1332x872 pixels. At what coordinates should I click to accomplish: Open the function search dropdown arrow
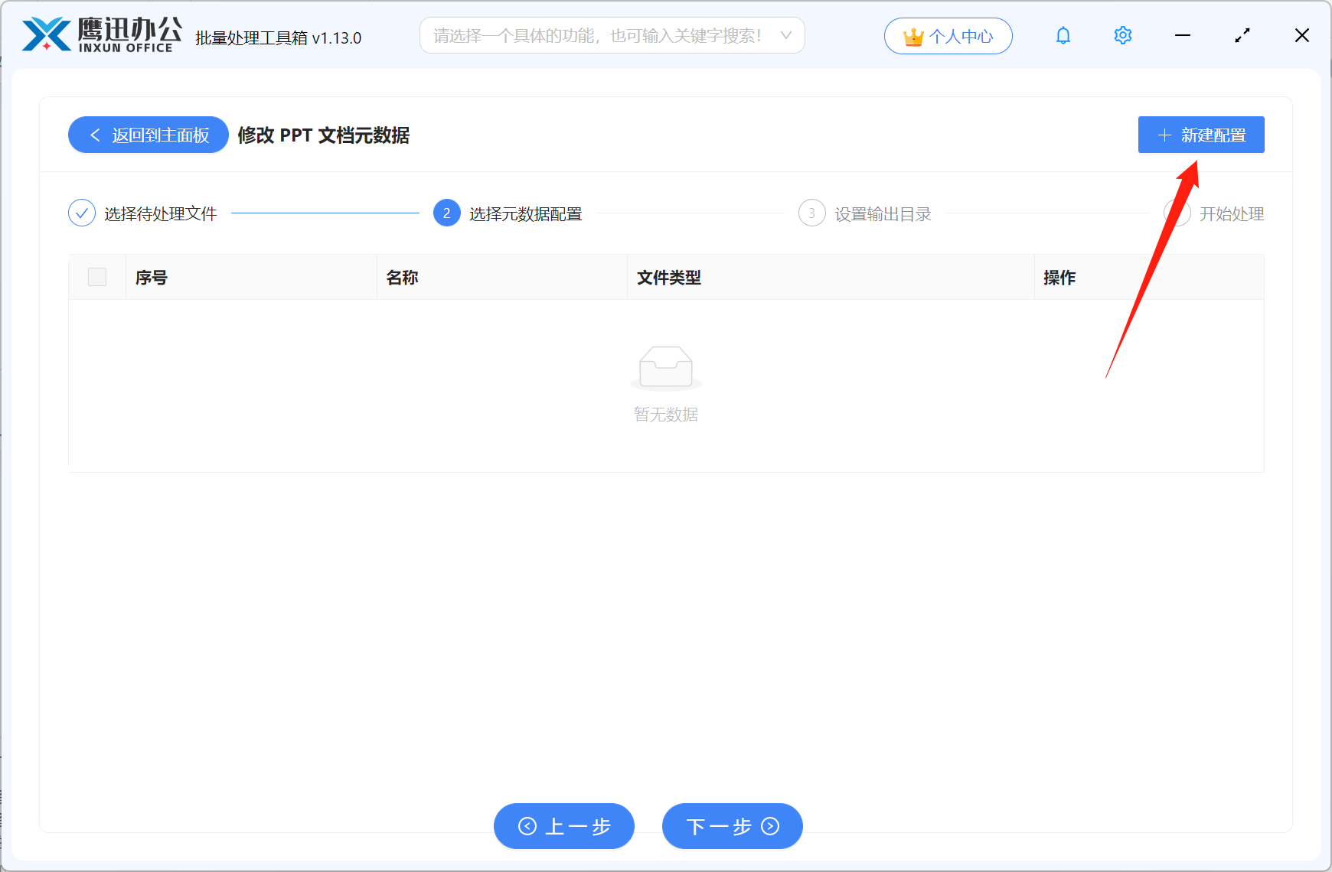tap(786, 35)
